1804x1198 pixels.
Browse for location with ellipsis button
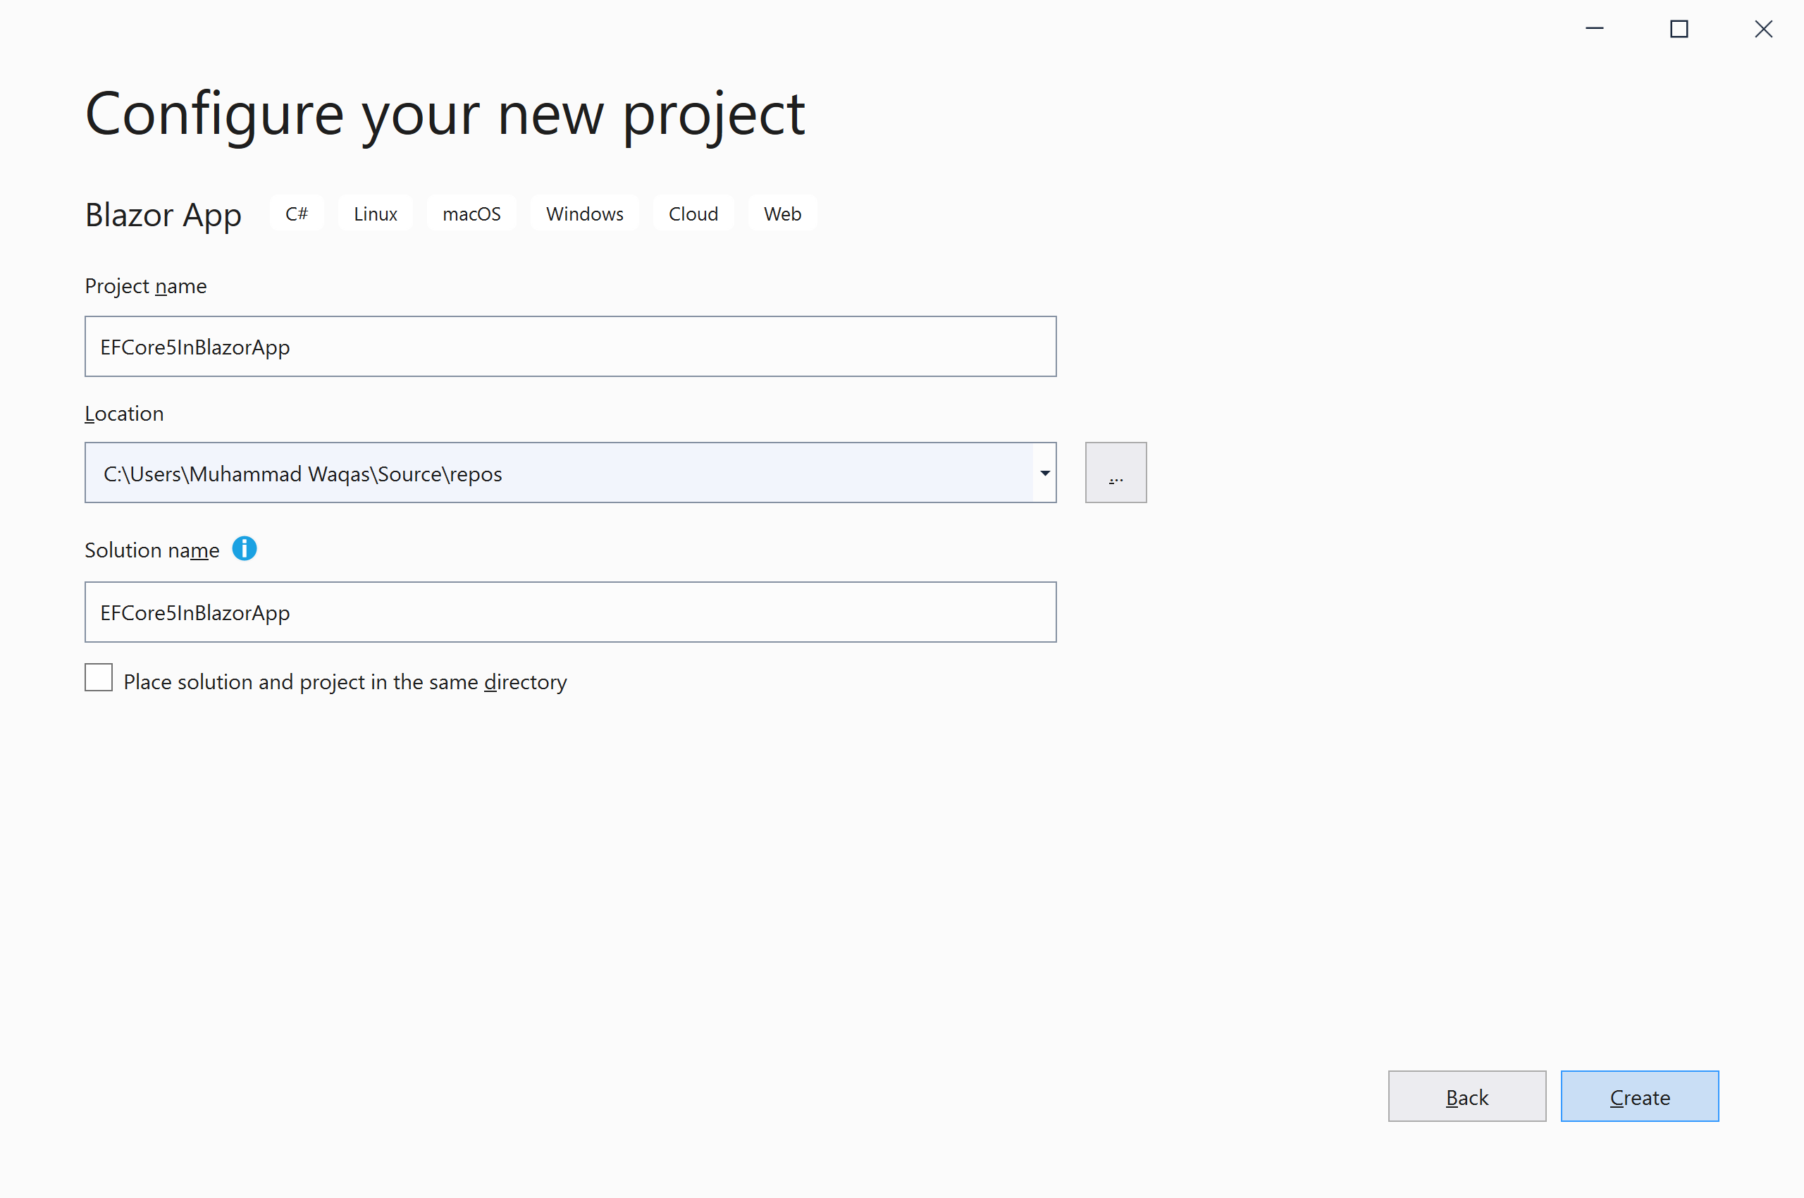point(1116,472)
